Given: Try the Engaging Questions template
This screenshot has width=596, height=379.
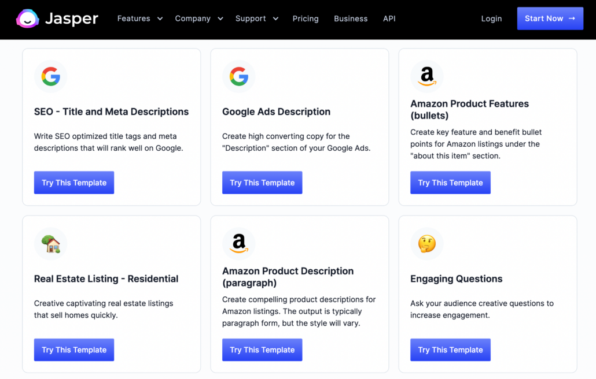Looking at the screenshot, I should point(450,350).
